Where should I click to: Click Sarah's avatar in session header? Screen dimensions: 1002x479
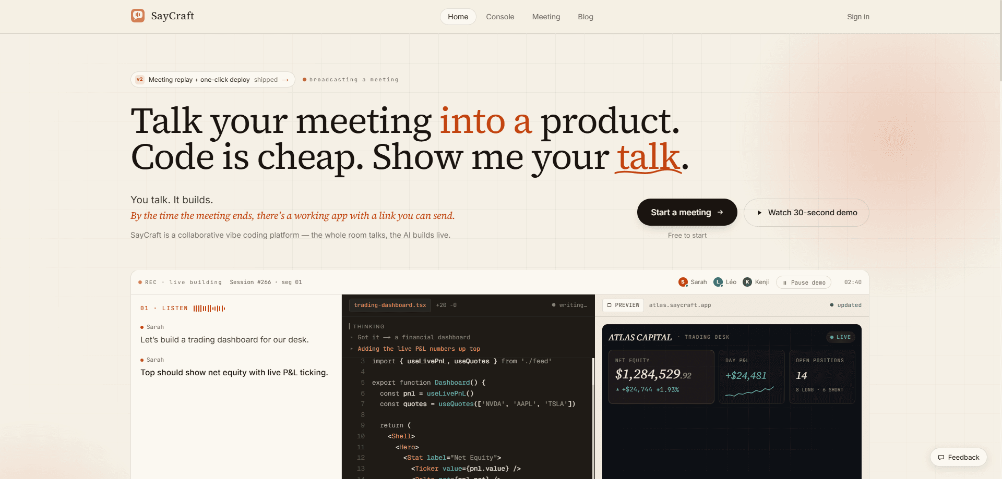point(683,282)
